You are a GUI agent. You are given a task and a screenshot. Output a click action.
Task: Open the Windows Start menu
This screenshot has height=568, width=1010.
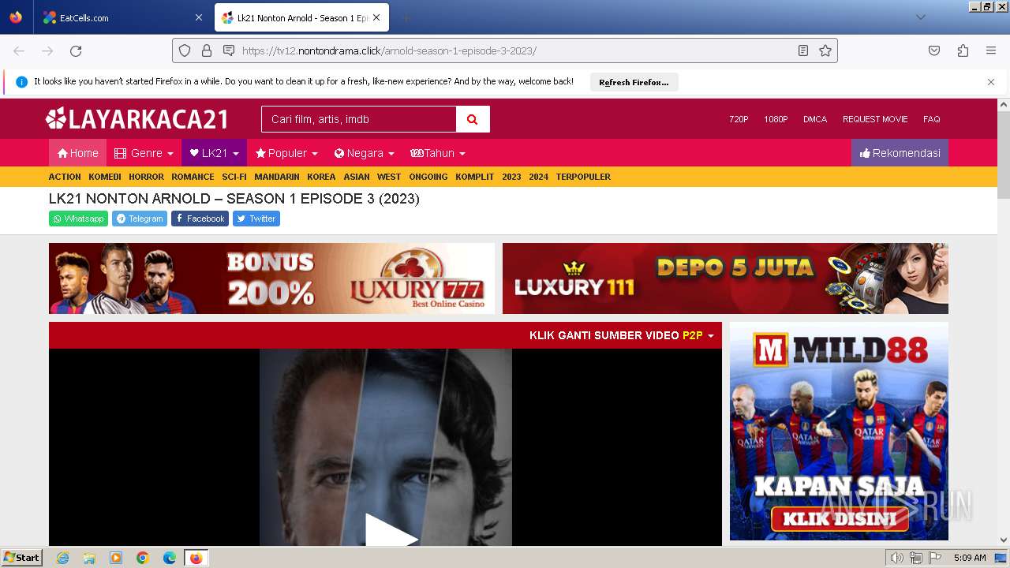click(22, 558)
